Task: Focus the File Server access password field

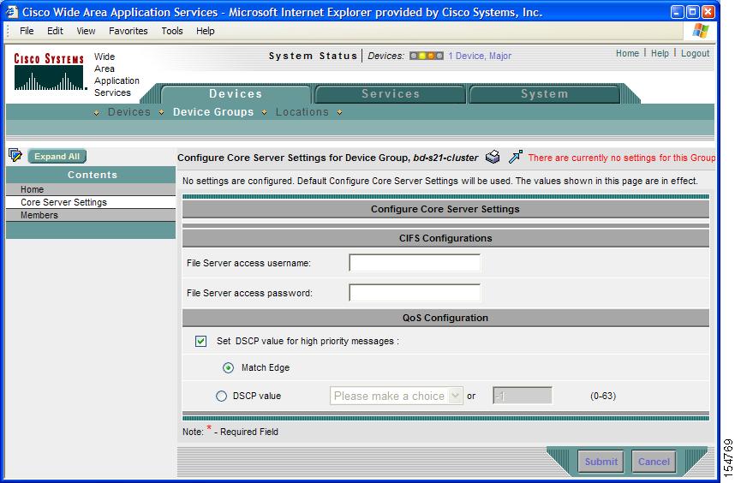Action: [415, 293]
